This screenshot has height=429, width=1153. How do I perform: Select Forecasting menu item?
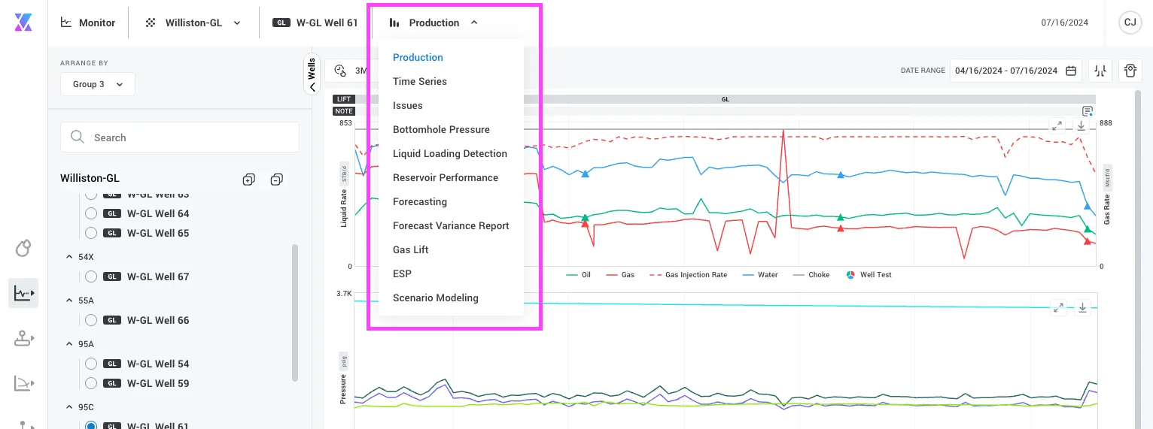(420, 201)
